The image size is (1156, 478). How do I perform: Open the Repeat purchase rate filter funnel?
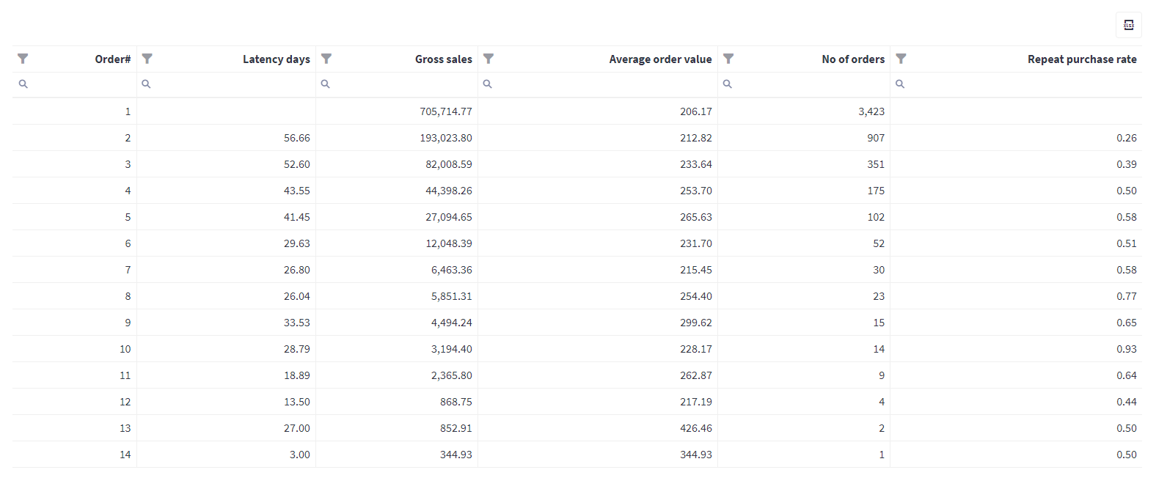click(901, 59)
